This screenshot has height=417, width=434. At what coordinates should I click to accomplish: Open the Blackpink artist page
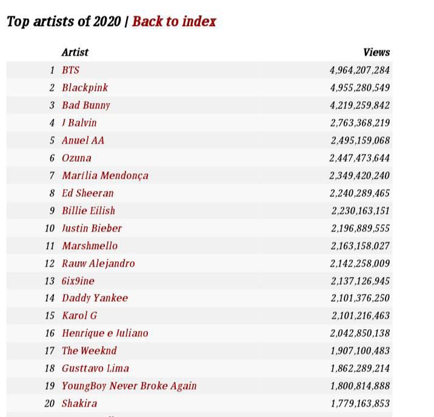[85, 87]
